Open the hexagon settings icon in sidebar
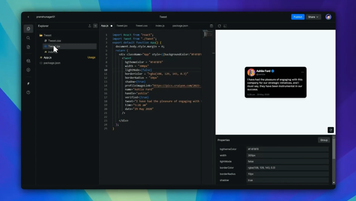Viewport: 356px width, 201px height. [28, 70]
